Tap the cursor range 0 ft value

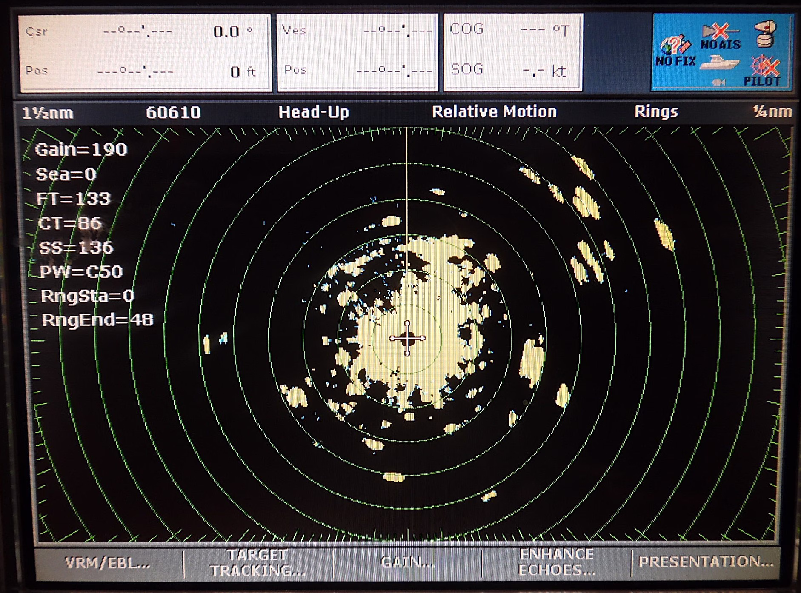(x=243, y=71)
